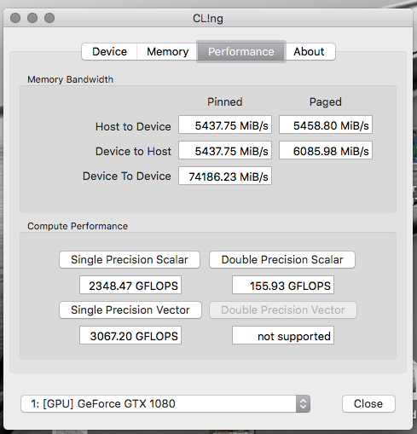Select the paged Device to Host value field
417x434 pixels.
coord(326,150)
